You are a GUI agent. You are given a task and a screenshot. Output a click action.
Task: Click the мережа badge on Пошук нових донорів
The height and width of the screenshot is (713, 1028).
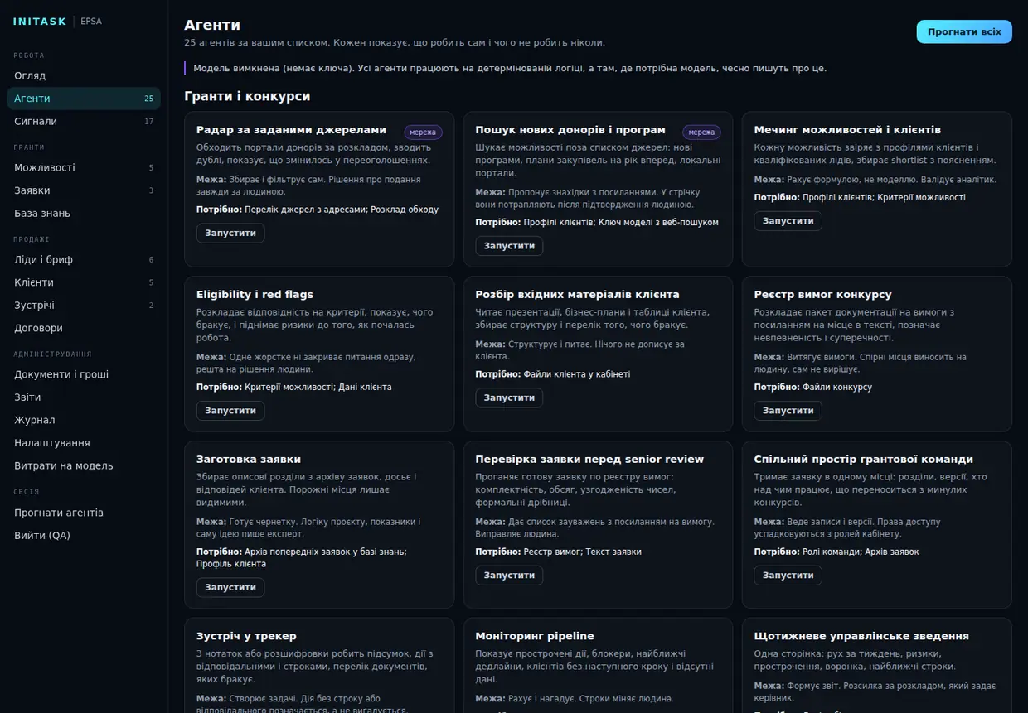coord(701,132)
